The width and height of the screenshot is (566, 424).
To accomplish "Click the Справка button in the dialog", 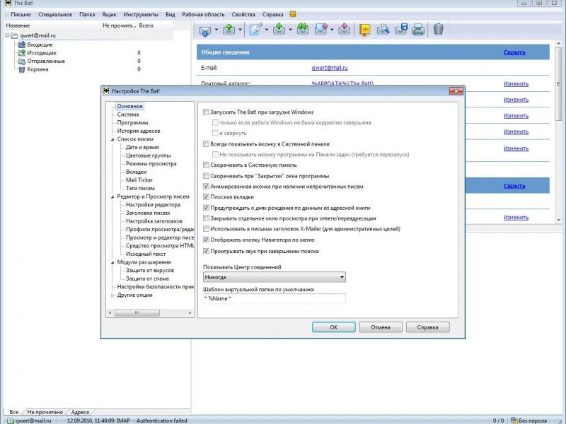I will [427, 327].
